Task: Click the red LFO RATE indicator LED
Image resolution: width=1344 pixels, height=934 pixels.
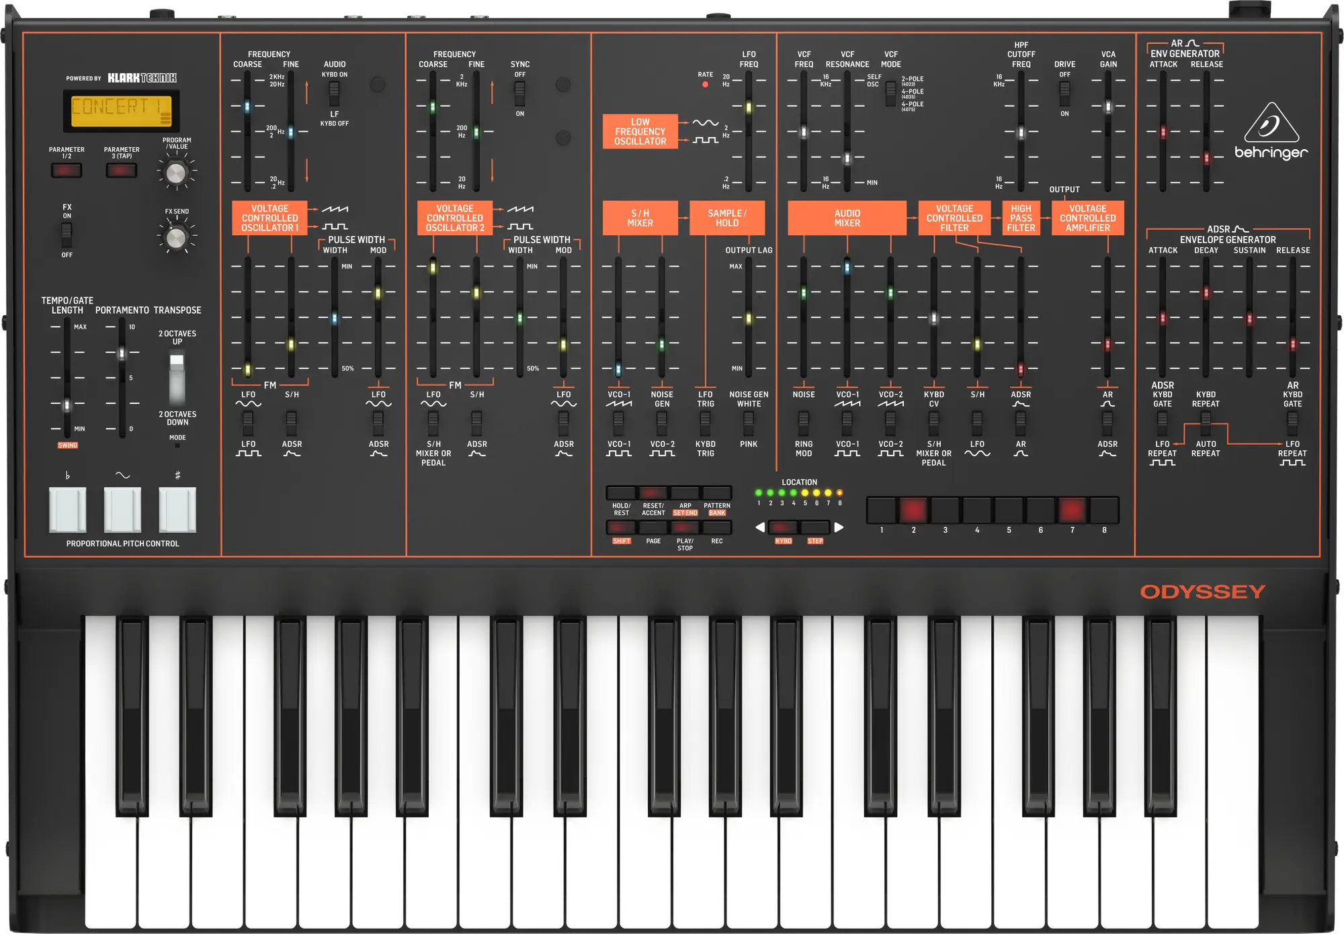Action: coord(705,85)
